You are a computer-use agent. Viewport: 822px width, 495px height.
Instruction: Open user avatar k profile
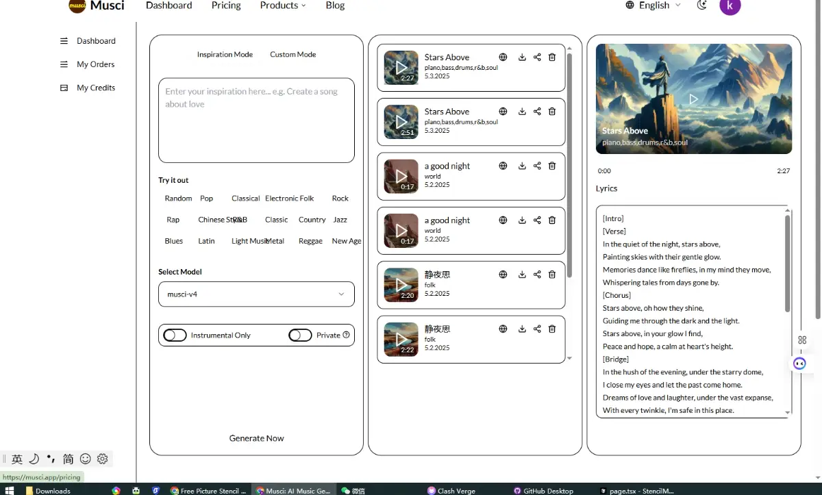[x=730, y=6]
